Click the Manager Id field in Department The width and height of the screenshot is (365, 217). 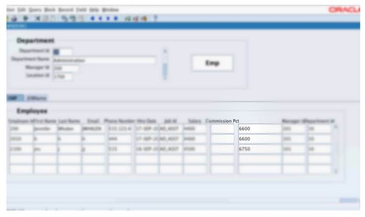(x=65, y=68)
